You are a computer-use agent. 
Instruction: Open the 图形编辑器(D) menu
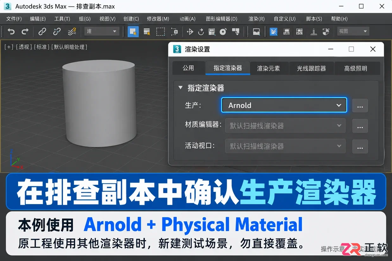pyautogui.click(x=221, y=19)
